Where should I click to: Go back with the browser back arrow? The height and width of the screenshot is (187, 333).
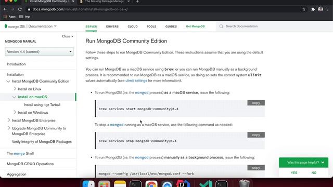pos(5,9)
